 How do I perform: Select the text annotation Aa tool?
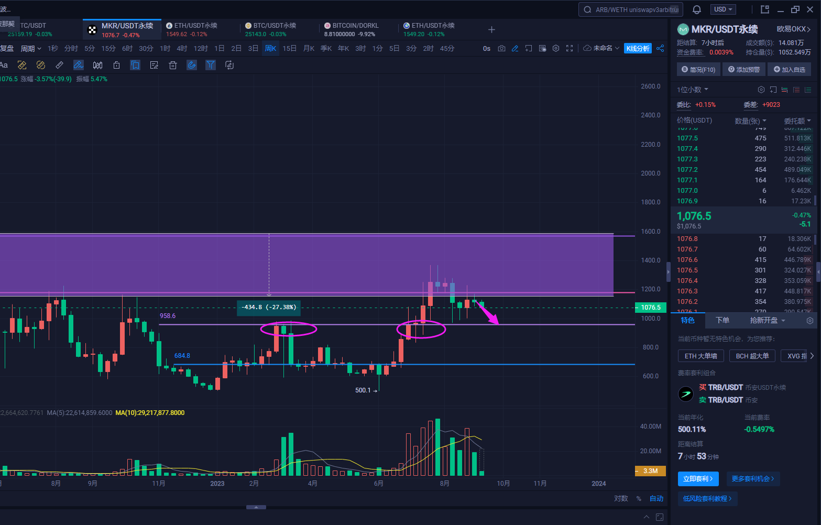pyautogui.click(x=4, y=65)
